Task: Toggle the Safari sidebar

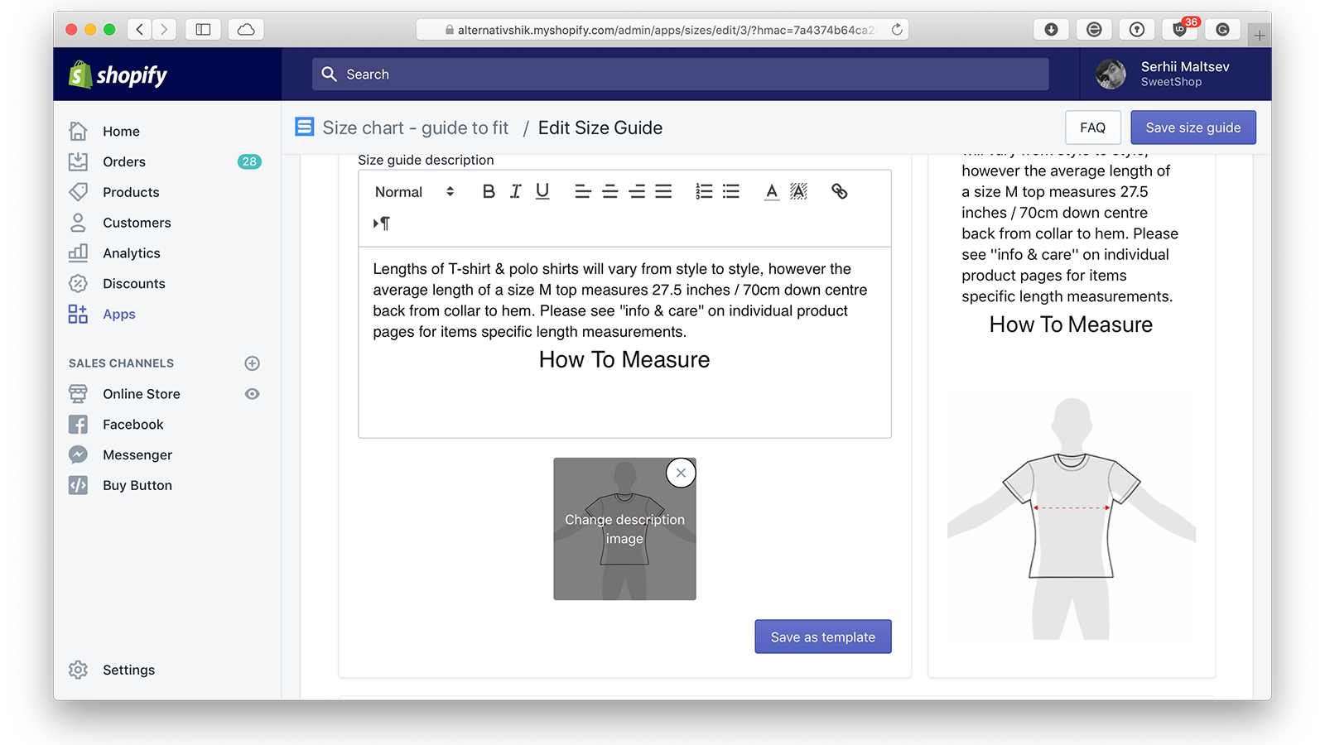Action: pos(203,30)
